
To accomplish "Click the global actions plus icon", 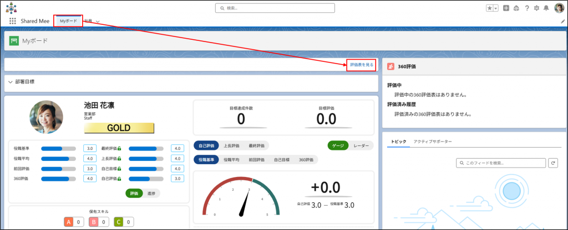I will point(506,8).
